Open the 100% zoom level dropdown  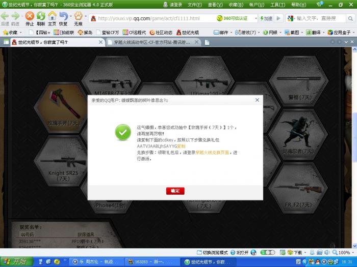(344, 252)
